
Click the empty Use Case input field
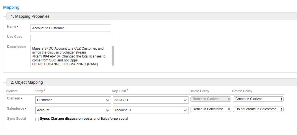pos(71,38)
